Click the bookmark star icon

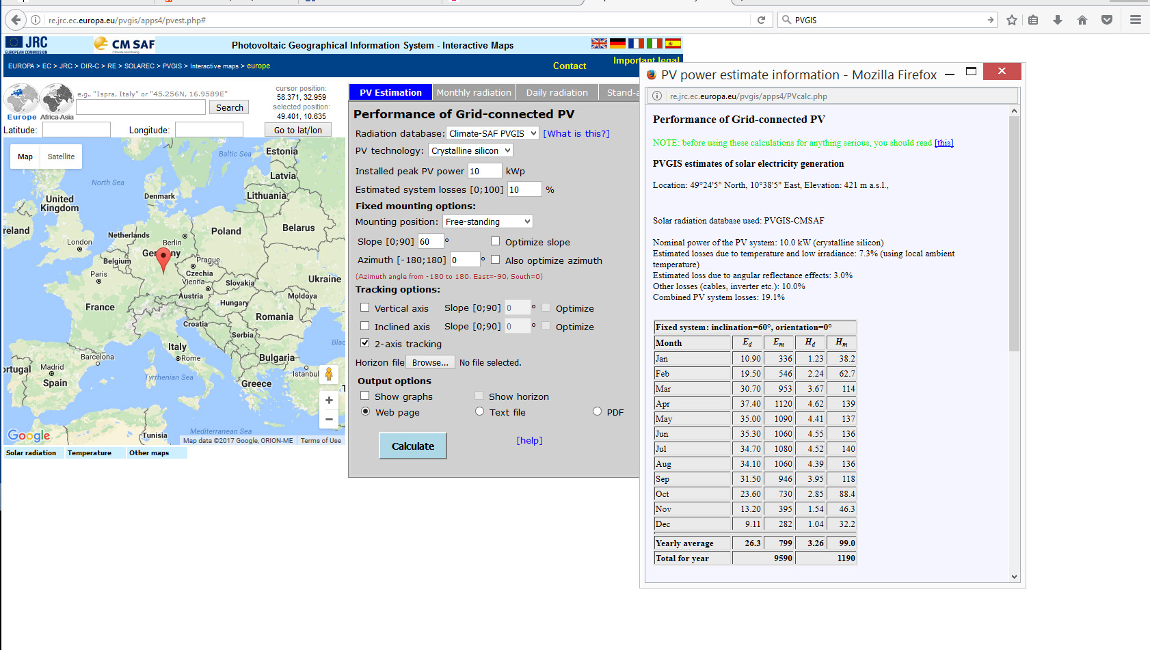[x=1012, y=20]
